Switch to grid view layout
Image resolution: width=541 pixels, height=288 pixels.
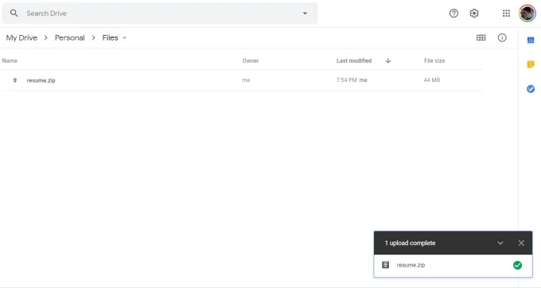point(481,37)
